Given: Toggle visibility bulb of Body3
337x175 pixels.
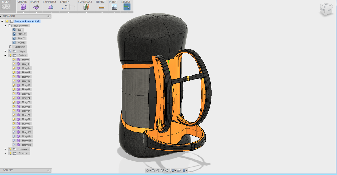Looking at the screenshot, I should [x=14, y=60].
